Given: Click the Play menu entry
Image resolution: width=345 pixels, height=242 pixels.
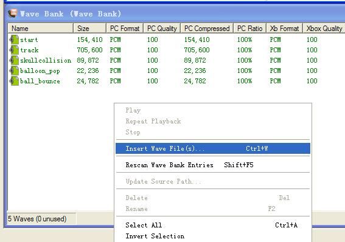Looking at the screenshot, I should tap(213, 110).
